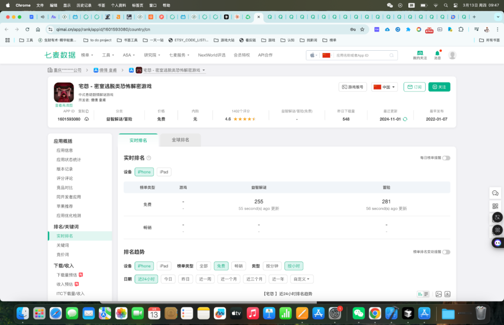Open App Store from the Dock
This screenshot has width=504, height=325.
click(318, 313)
